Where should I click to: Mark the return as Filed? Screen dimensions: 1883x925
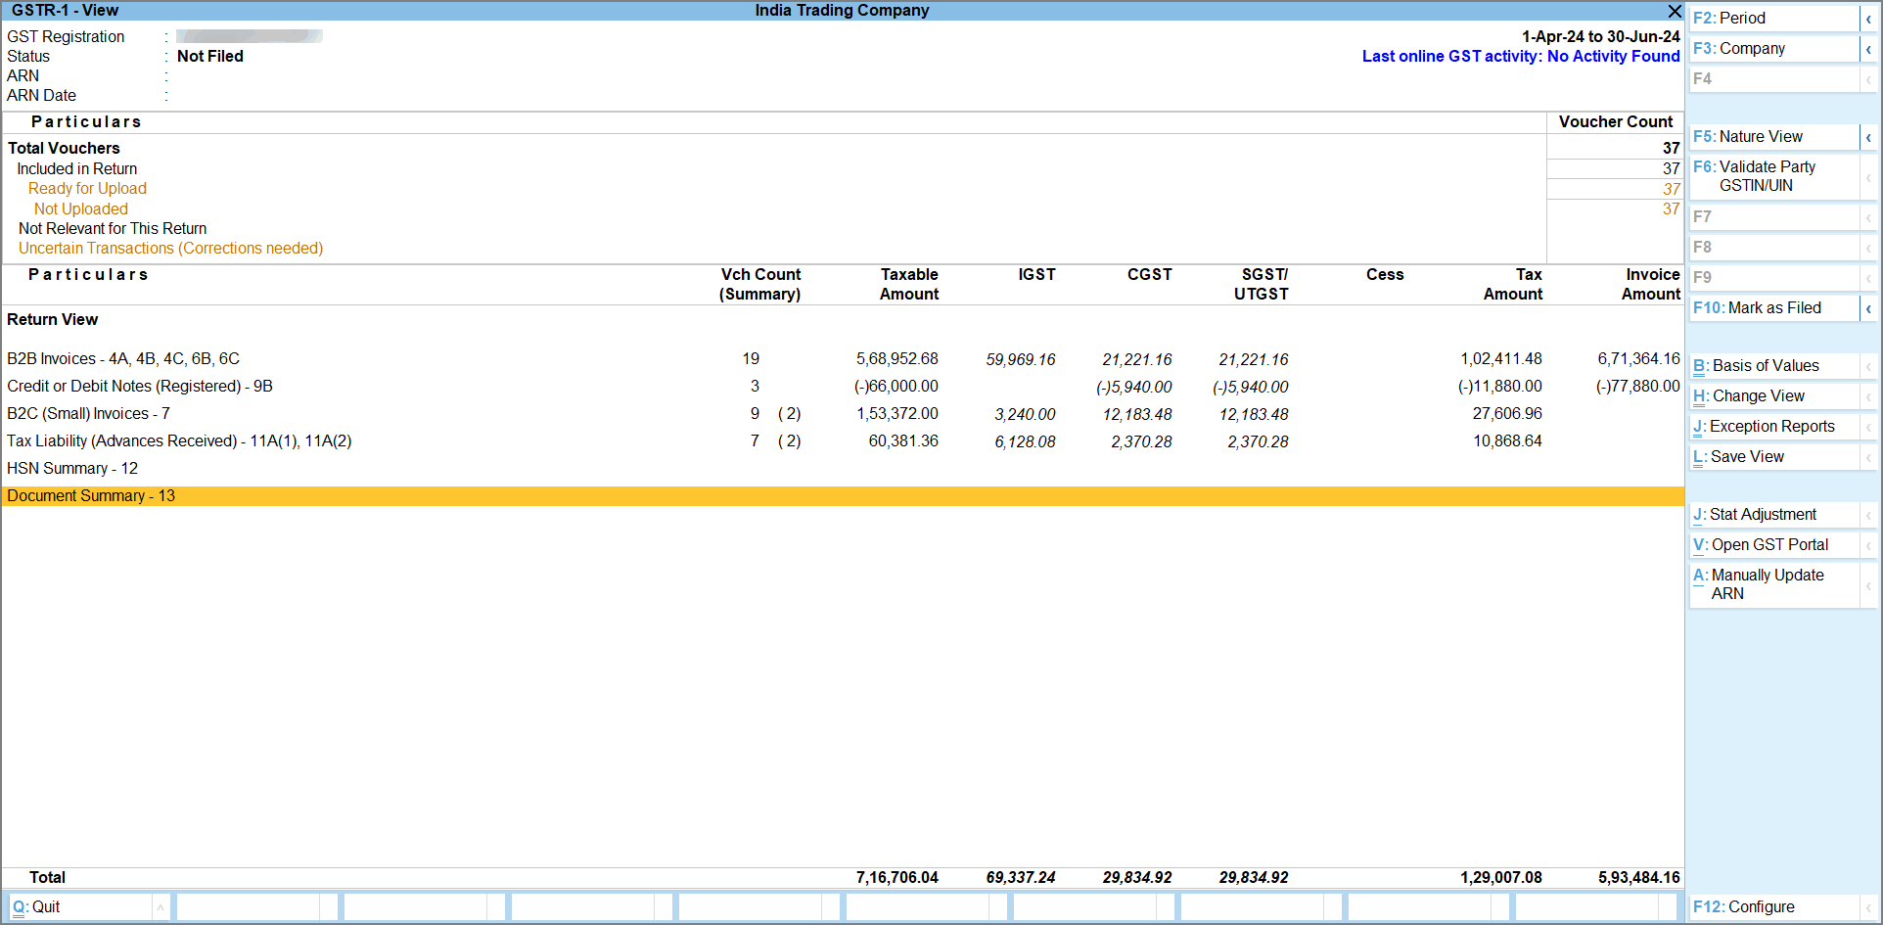point(1762,307)
